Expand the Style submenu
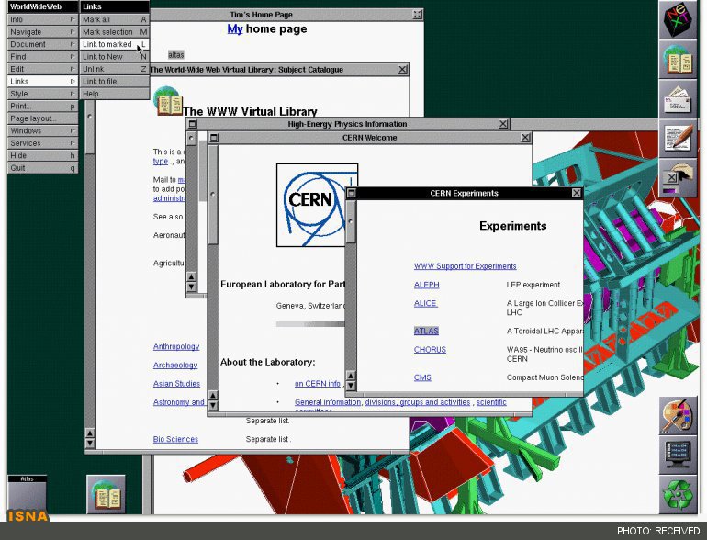The height and width of the screenshot is (540, 707). coord(42,94)
